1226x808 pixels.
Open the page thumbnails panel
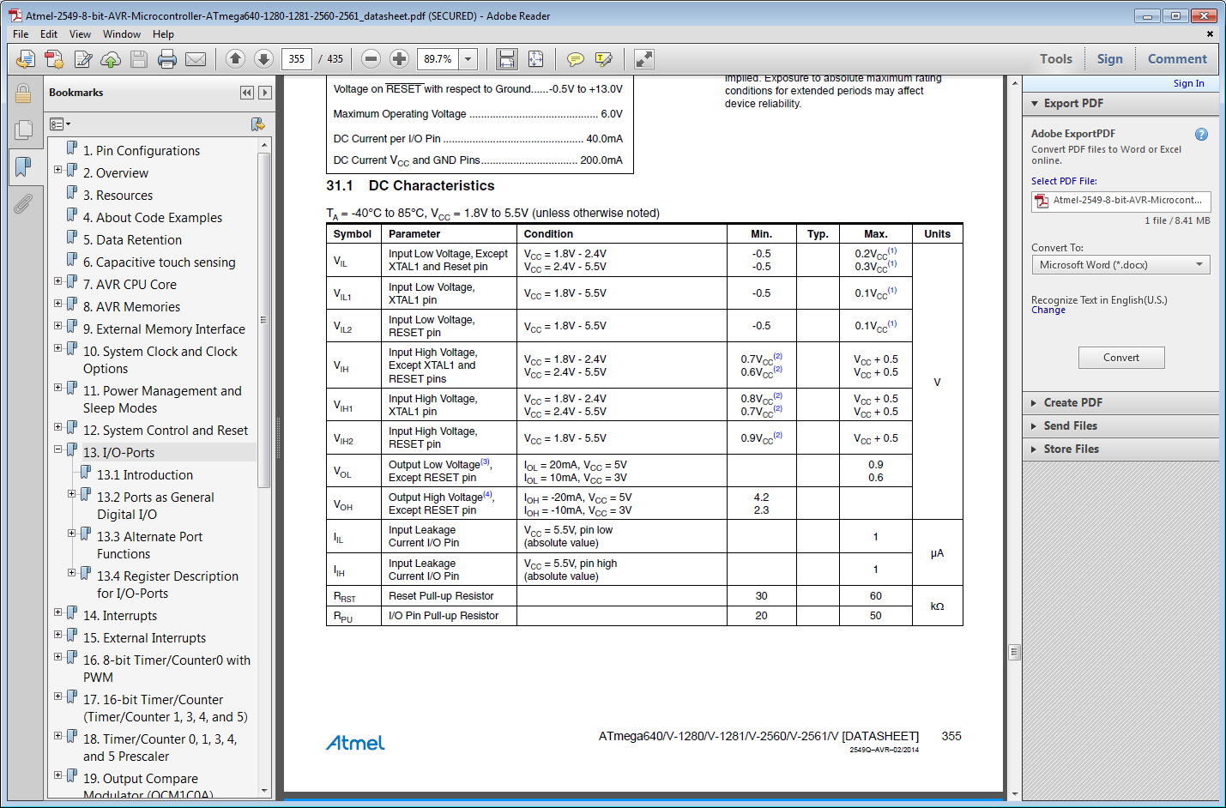(23, 130)
